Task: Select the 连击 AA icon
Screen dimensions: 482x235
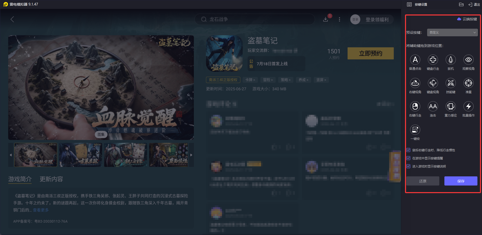Action: (x=433, y=106)
